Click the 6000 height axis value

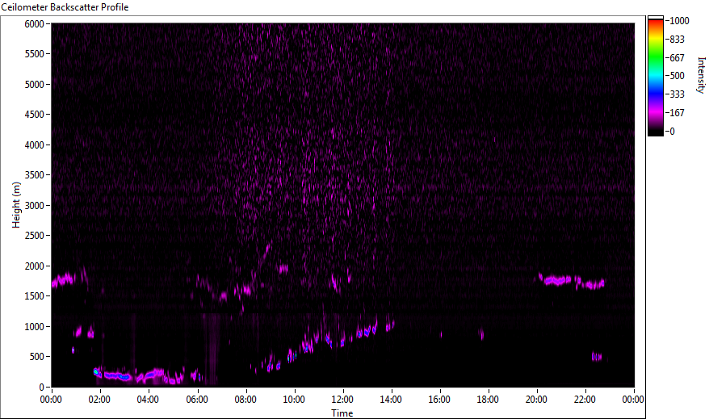[x=35, y=24]
